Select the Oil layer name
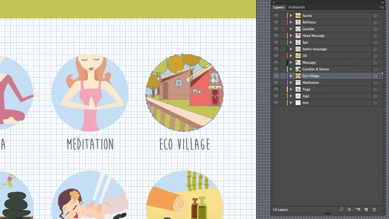The height and width of the screenshot is (219, 389). click(x=305, y=56)
